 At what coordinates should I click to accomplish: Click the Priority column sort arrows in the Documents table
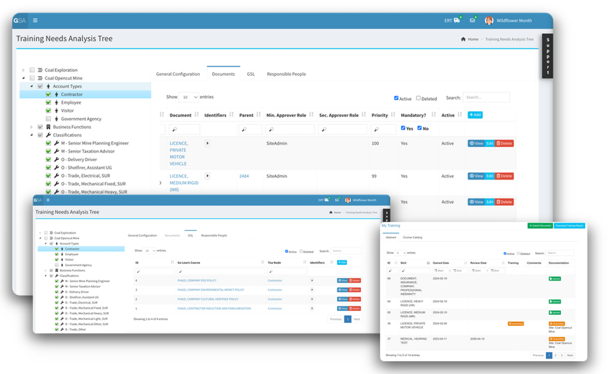[x=393, y=115]
